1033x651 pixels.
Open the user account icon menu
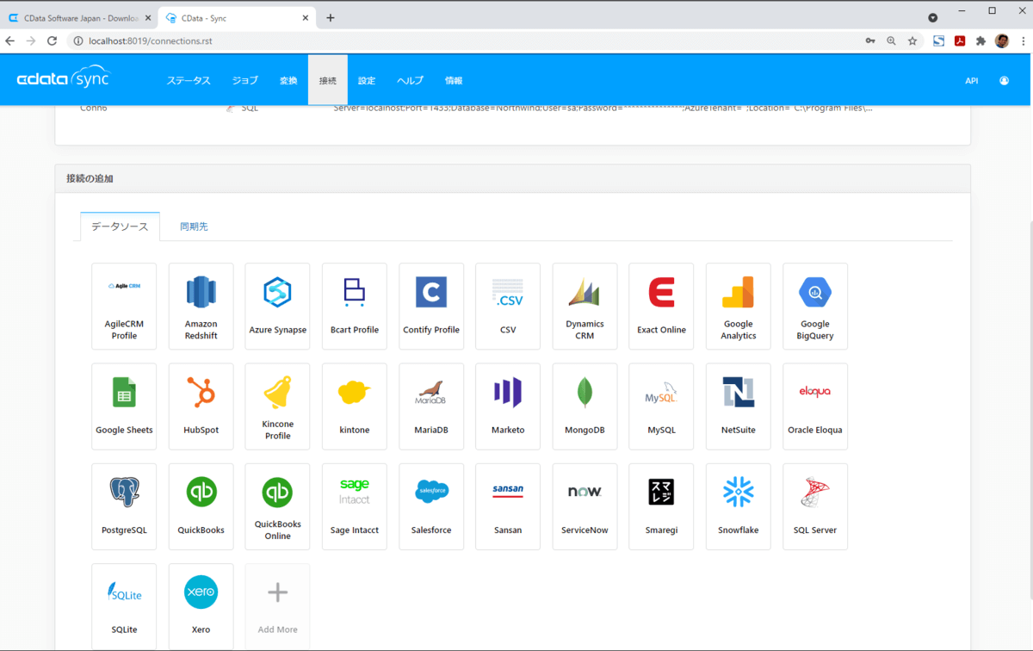point(1004,81)
